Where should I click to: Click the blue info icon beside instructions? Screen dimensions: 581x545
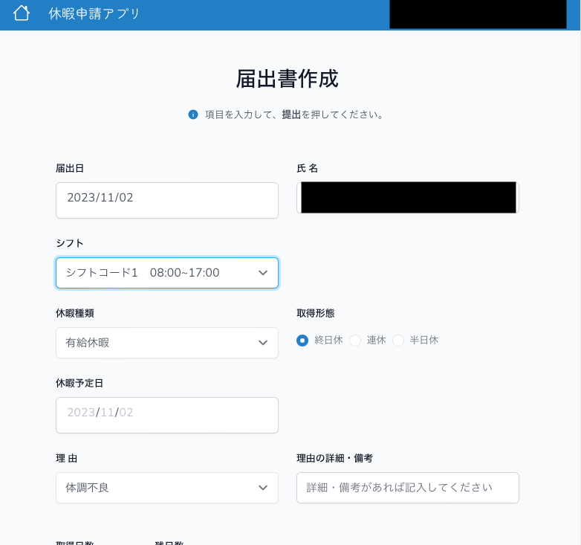(193, 115)
